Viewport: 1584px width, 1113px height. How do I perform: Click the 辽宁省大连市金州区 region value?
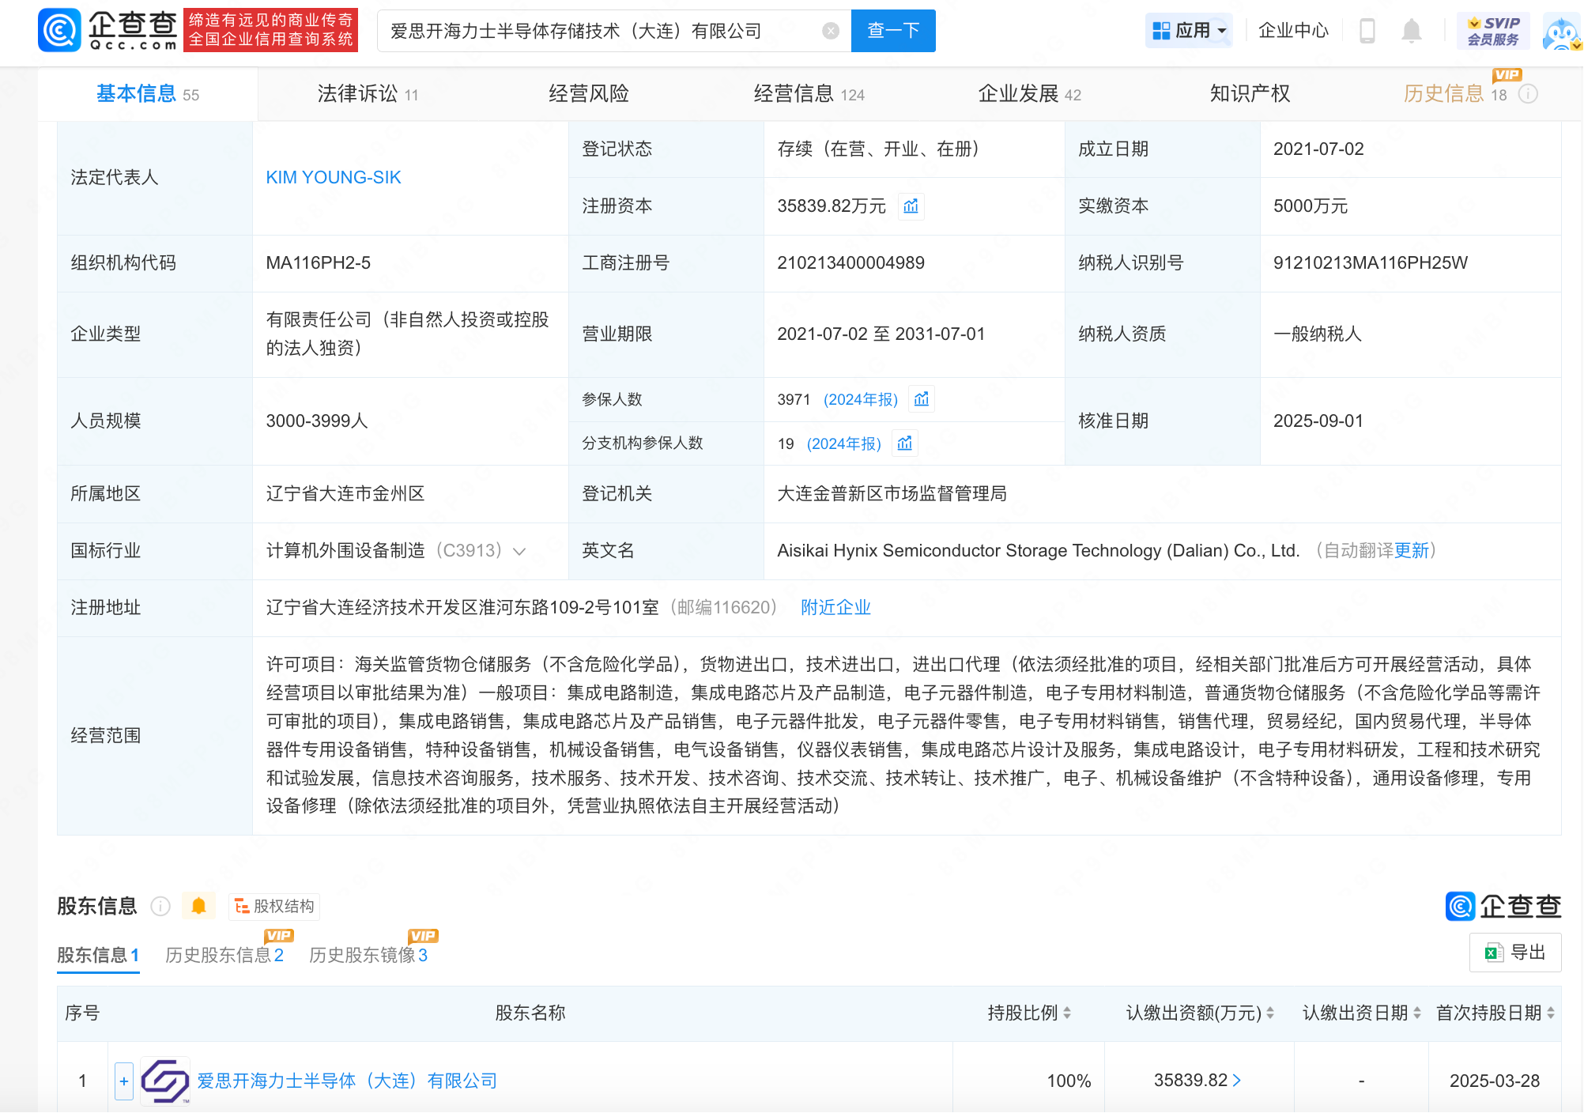tap(345, 493)
